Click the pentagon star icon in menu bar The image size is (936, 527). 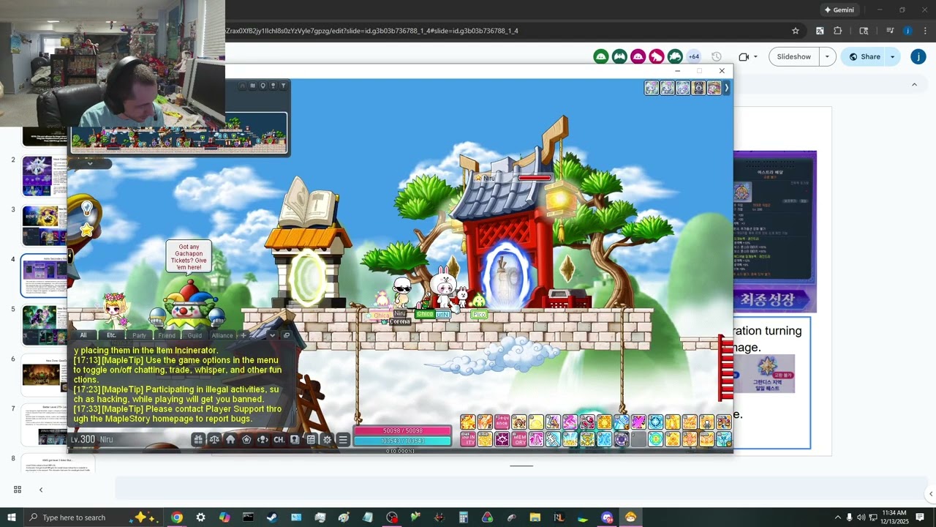pos(246,439)
